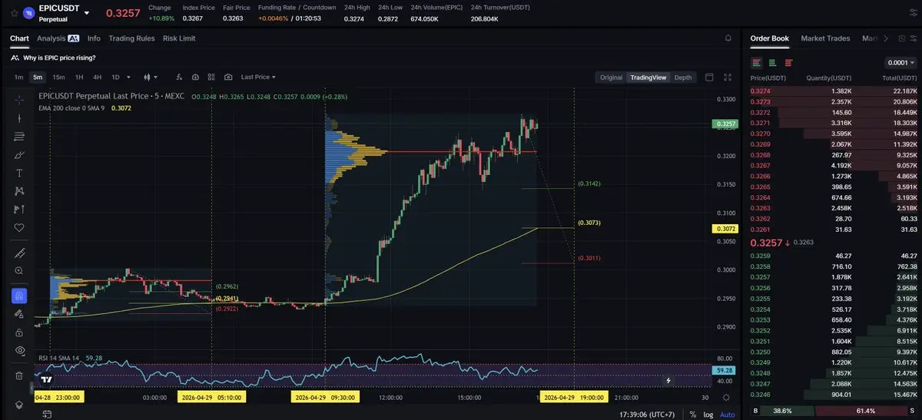The width and height of the screenshot is (922, 420).
Task: Toggle lock all drawings
Action: (x=19, y=332)
